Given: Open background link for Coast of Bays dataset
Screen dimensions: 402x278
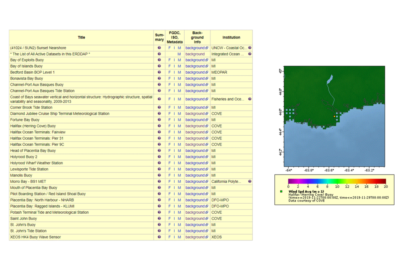Looking at the screenshot, I should coord(197,99).
